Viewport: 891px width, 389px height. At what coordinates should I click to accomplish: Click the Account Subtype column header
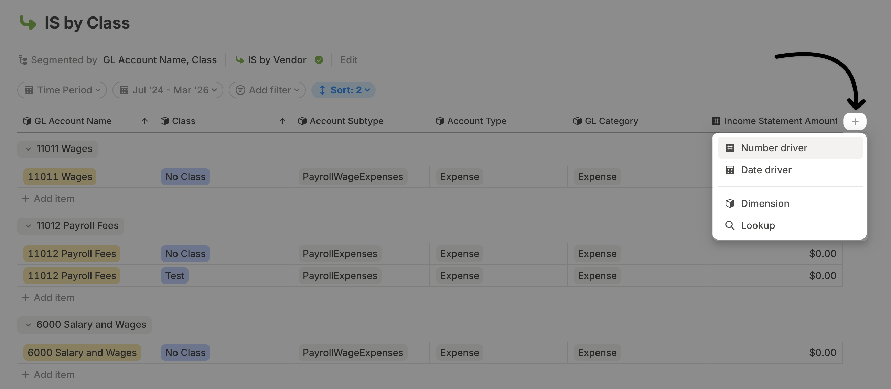[346, 121]
